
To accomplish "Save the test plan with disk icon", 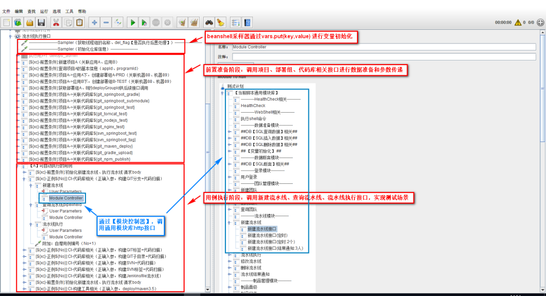I will (41, 22).
